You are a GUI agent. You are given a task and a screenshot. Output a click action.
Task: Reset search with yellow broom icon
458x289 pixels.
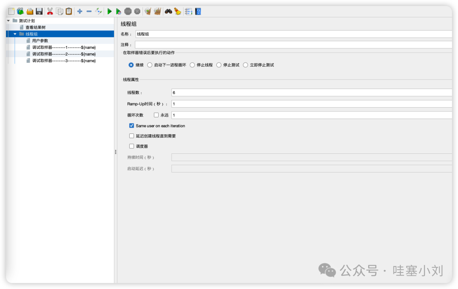[x=178, y=11]
